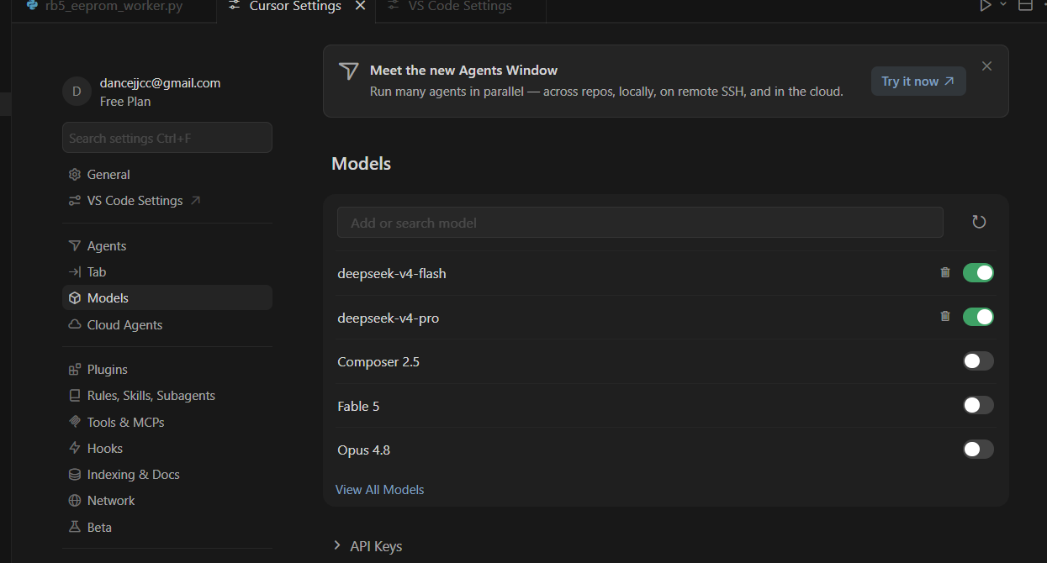The image size is (1047, 563).
Task: Click View All Models link
Action: (x=379, y=490)
